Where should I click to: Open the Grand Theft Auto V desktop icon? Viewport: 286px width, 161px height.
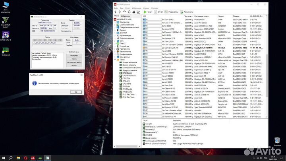coord(6,22)
